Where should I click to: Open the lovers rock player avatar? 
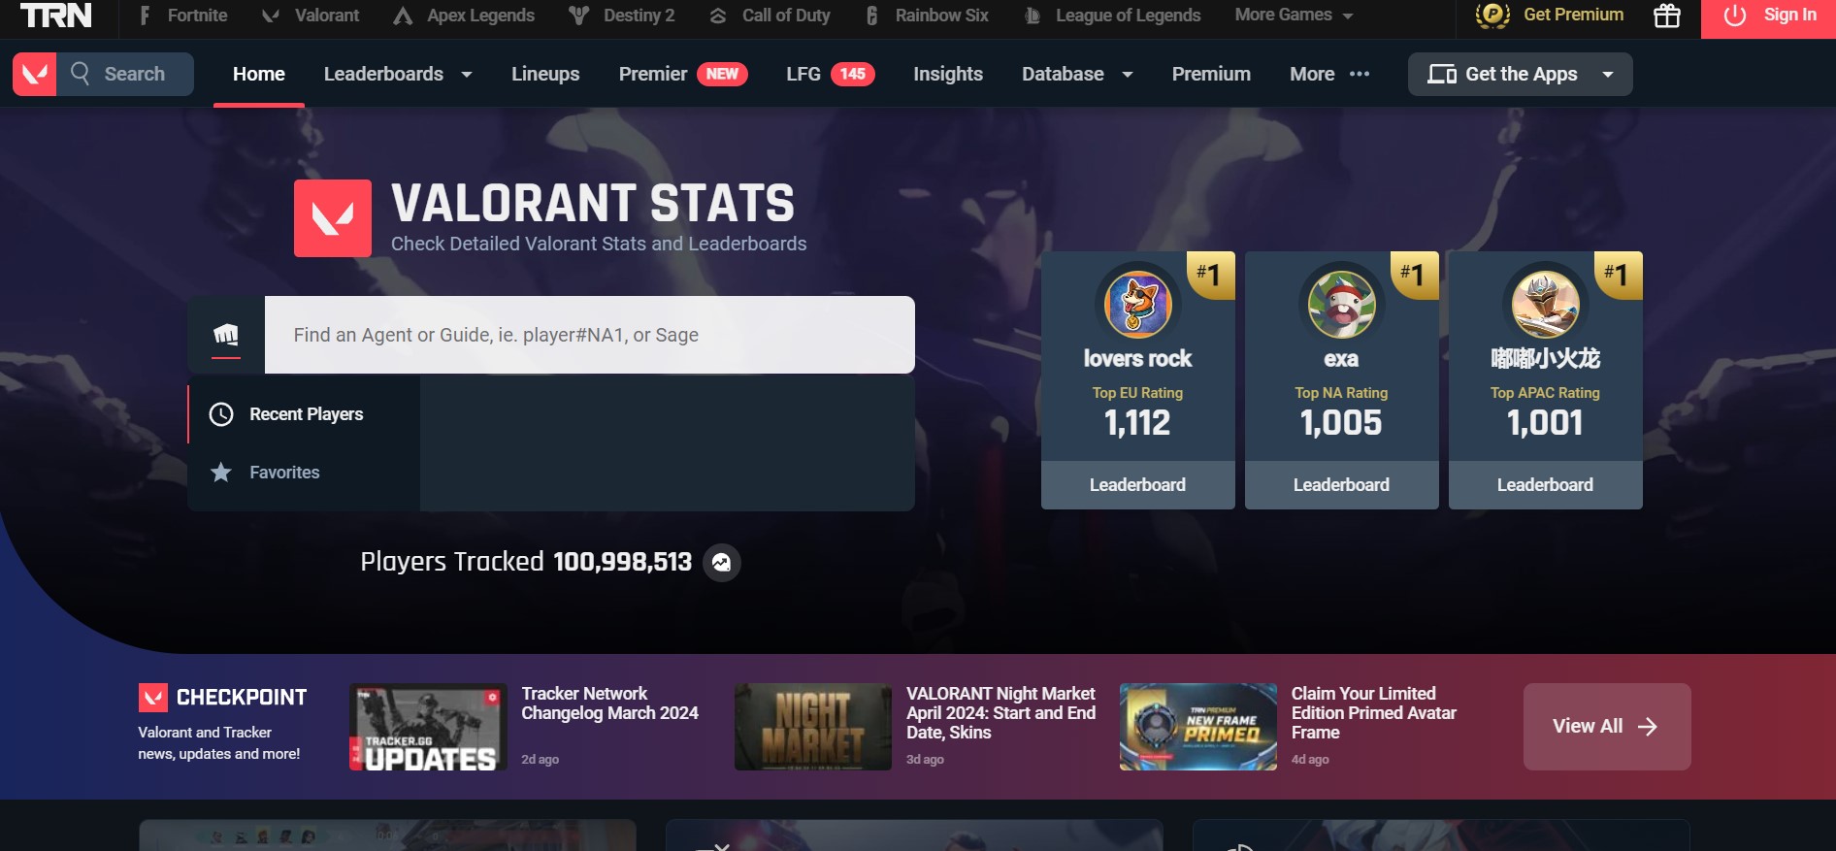pos(1137,303)
